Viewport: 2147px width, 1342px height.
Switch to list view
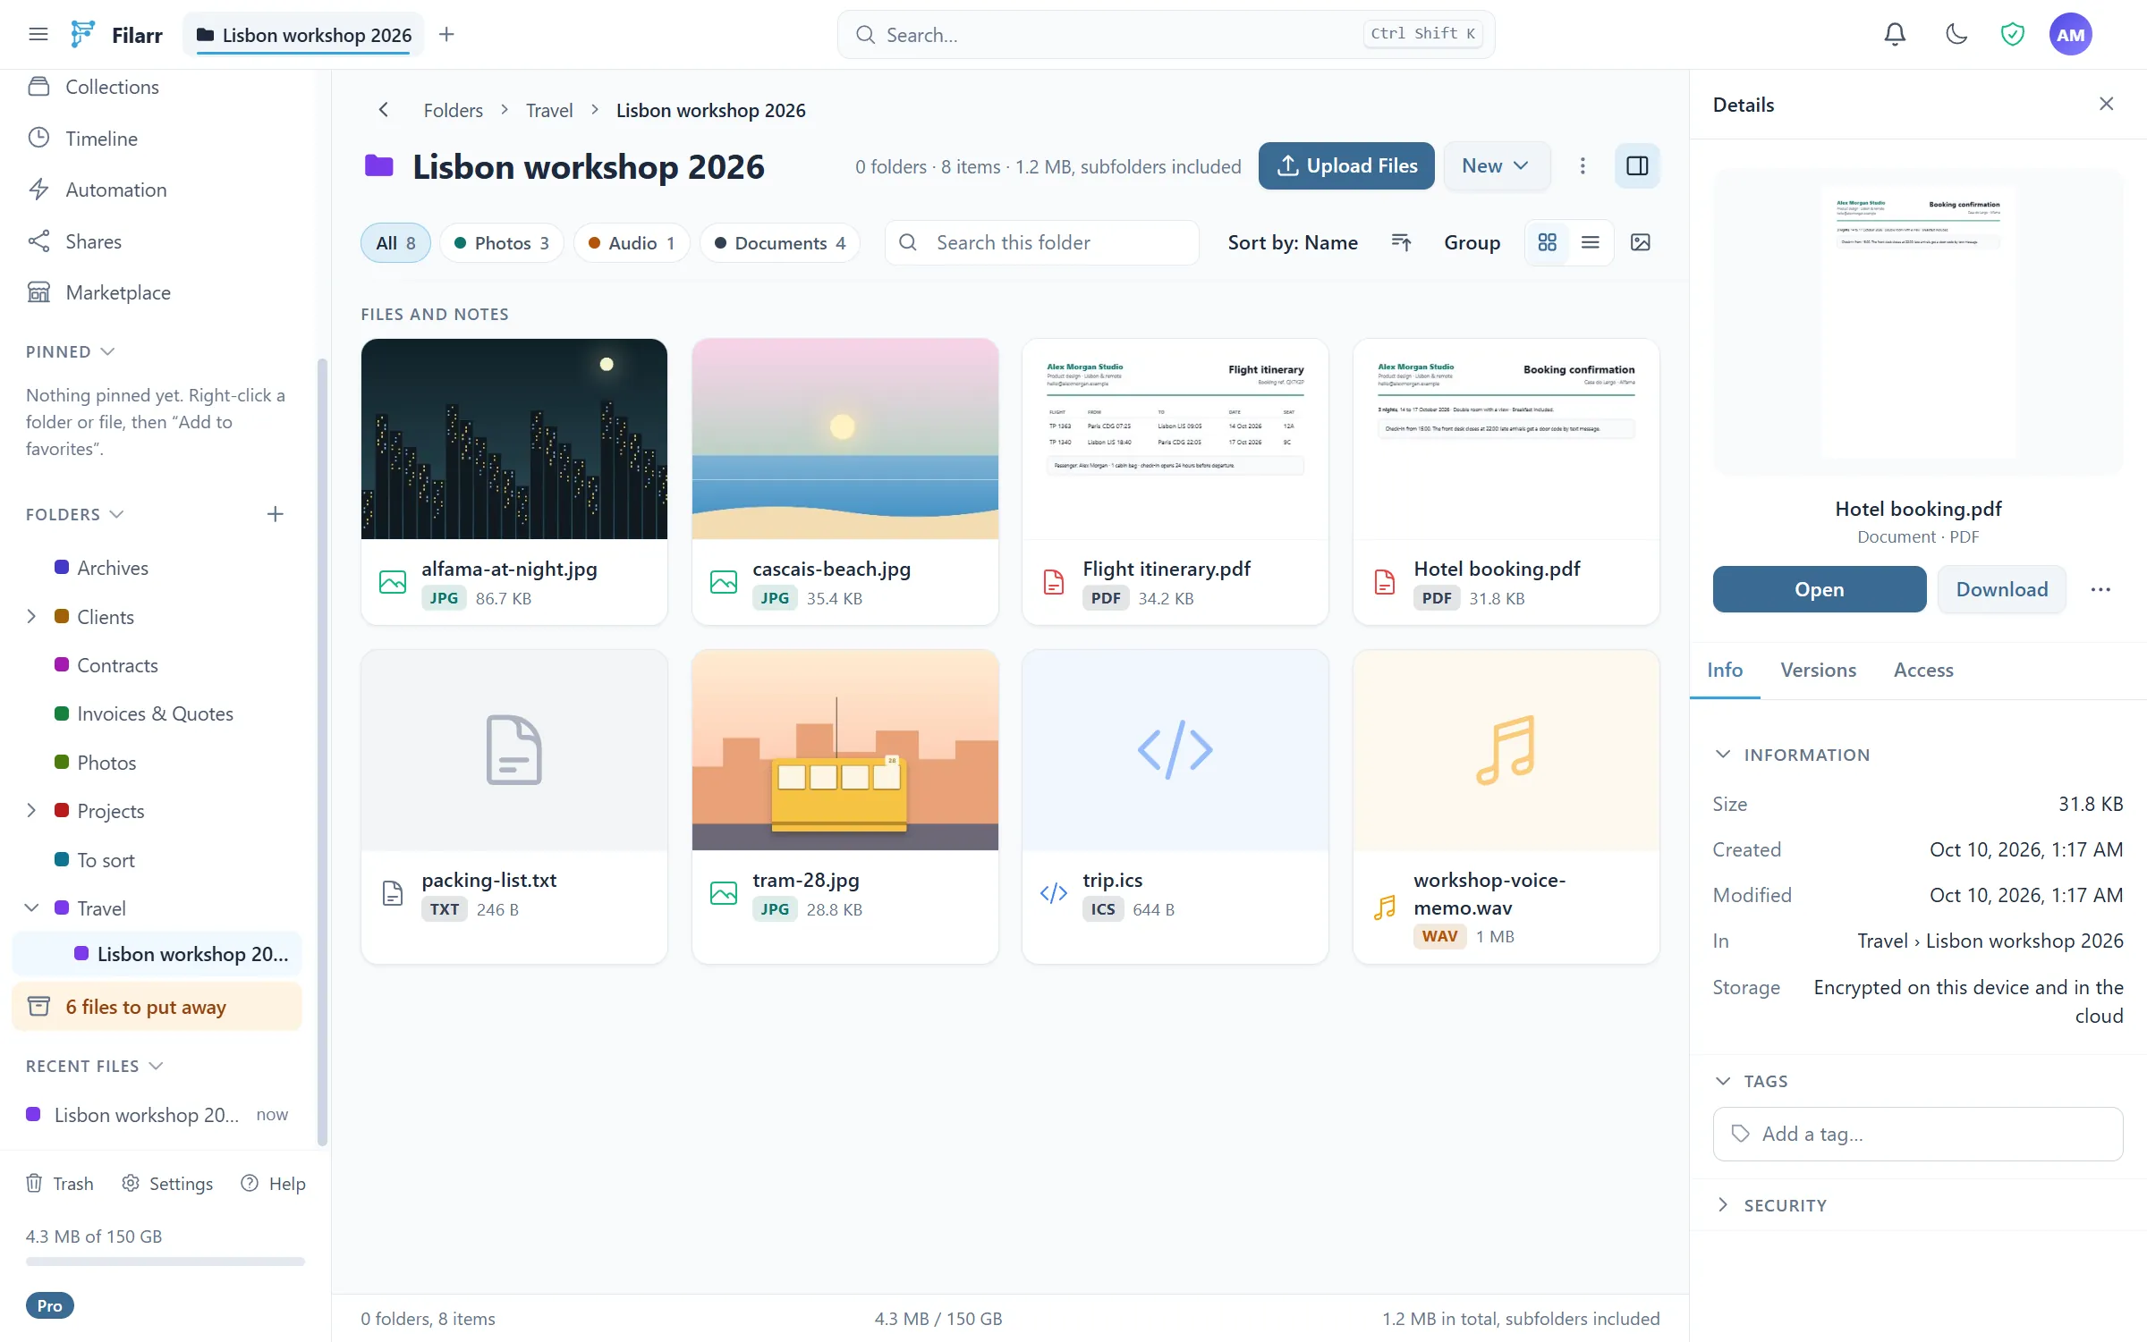coord(1591,242)
